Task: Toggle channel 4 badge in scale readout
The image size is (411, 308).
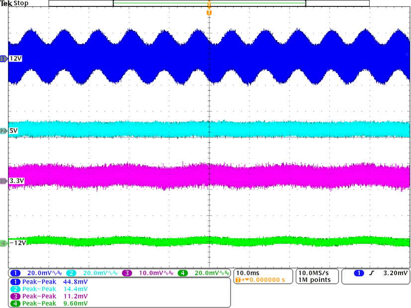Action: [182, 273]
